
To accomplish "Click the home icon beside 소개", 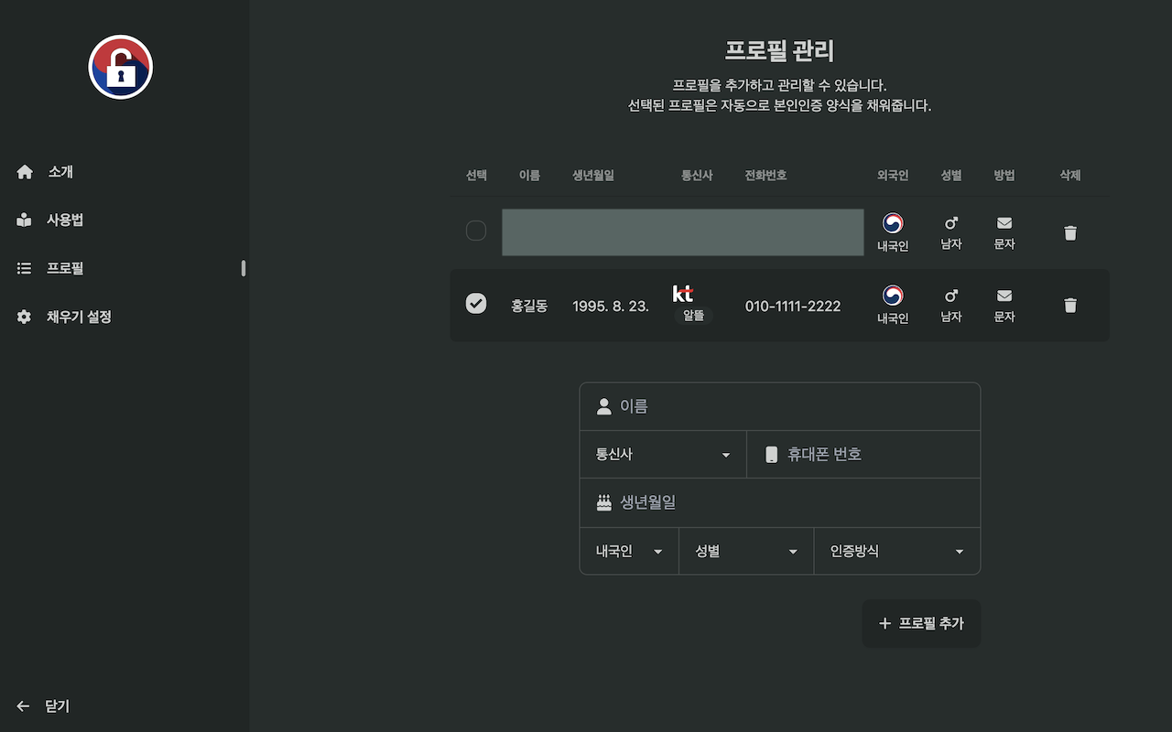I will pos(25,172).
